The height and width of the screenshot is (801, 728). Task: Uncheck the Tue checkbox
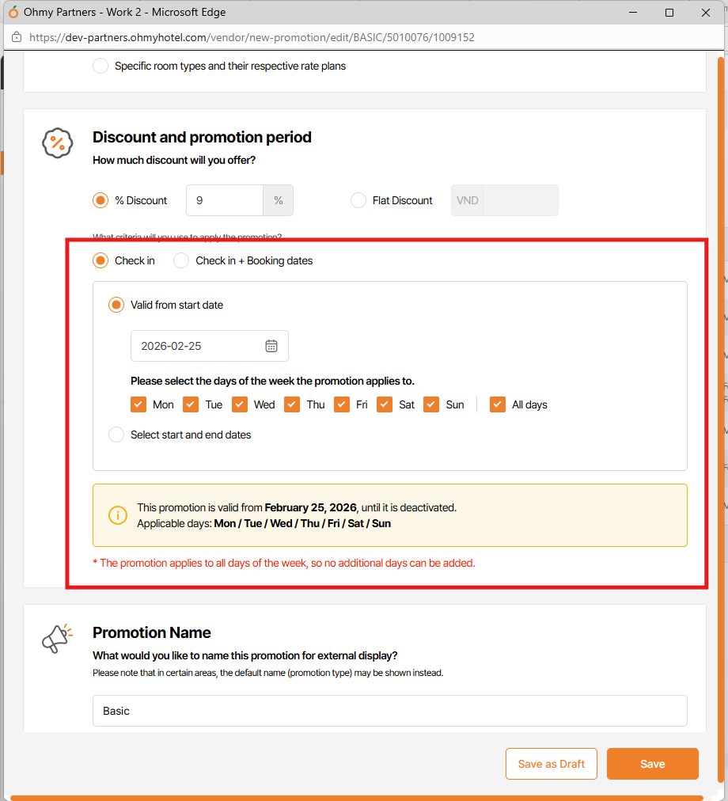click(x=191, y=404)
